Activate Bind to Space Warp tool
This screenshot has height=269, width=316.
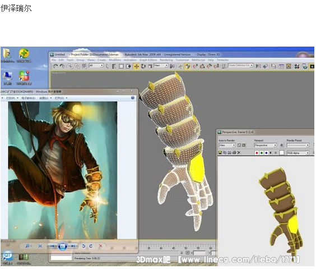coord(84,66)
